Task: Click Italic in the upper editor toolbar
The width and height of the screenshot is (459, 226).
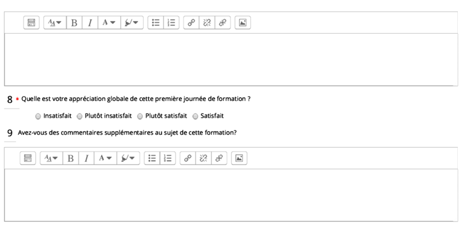Action: click(x=90, y=23)
